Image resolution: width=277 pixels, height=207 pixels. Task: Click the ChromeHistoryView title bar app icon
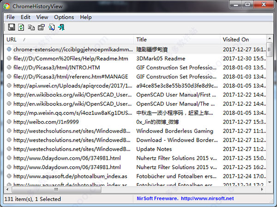pos(7,6)
